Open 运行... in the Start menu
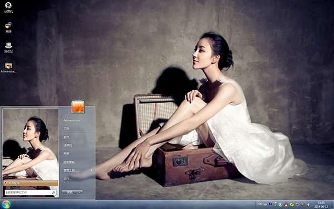 point(67,178)
